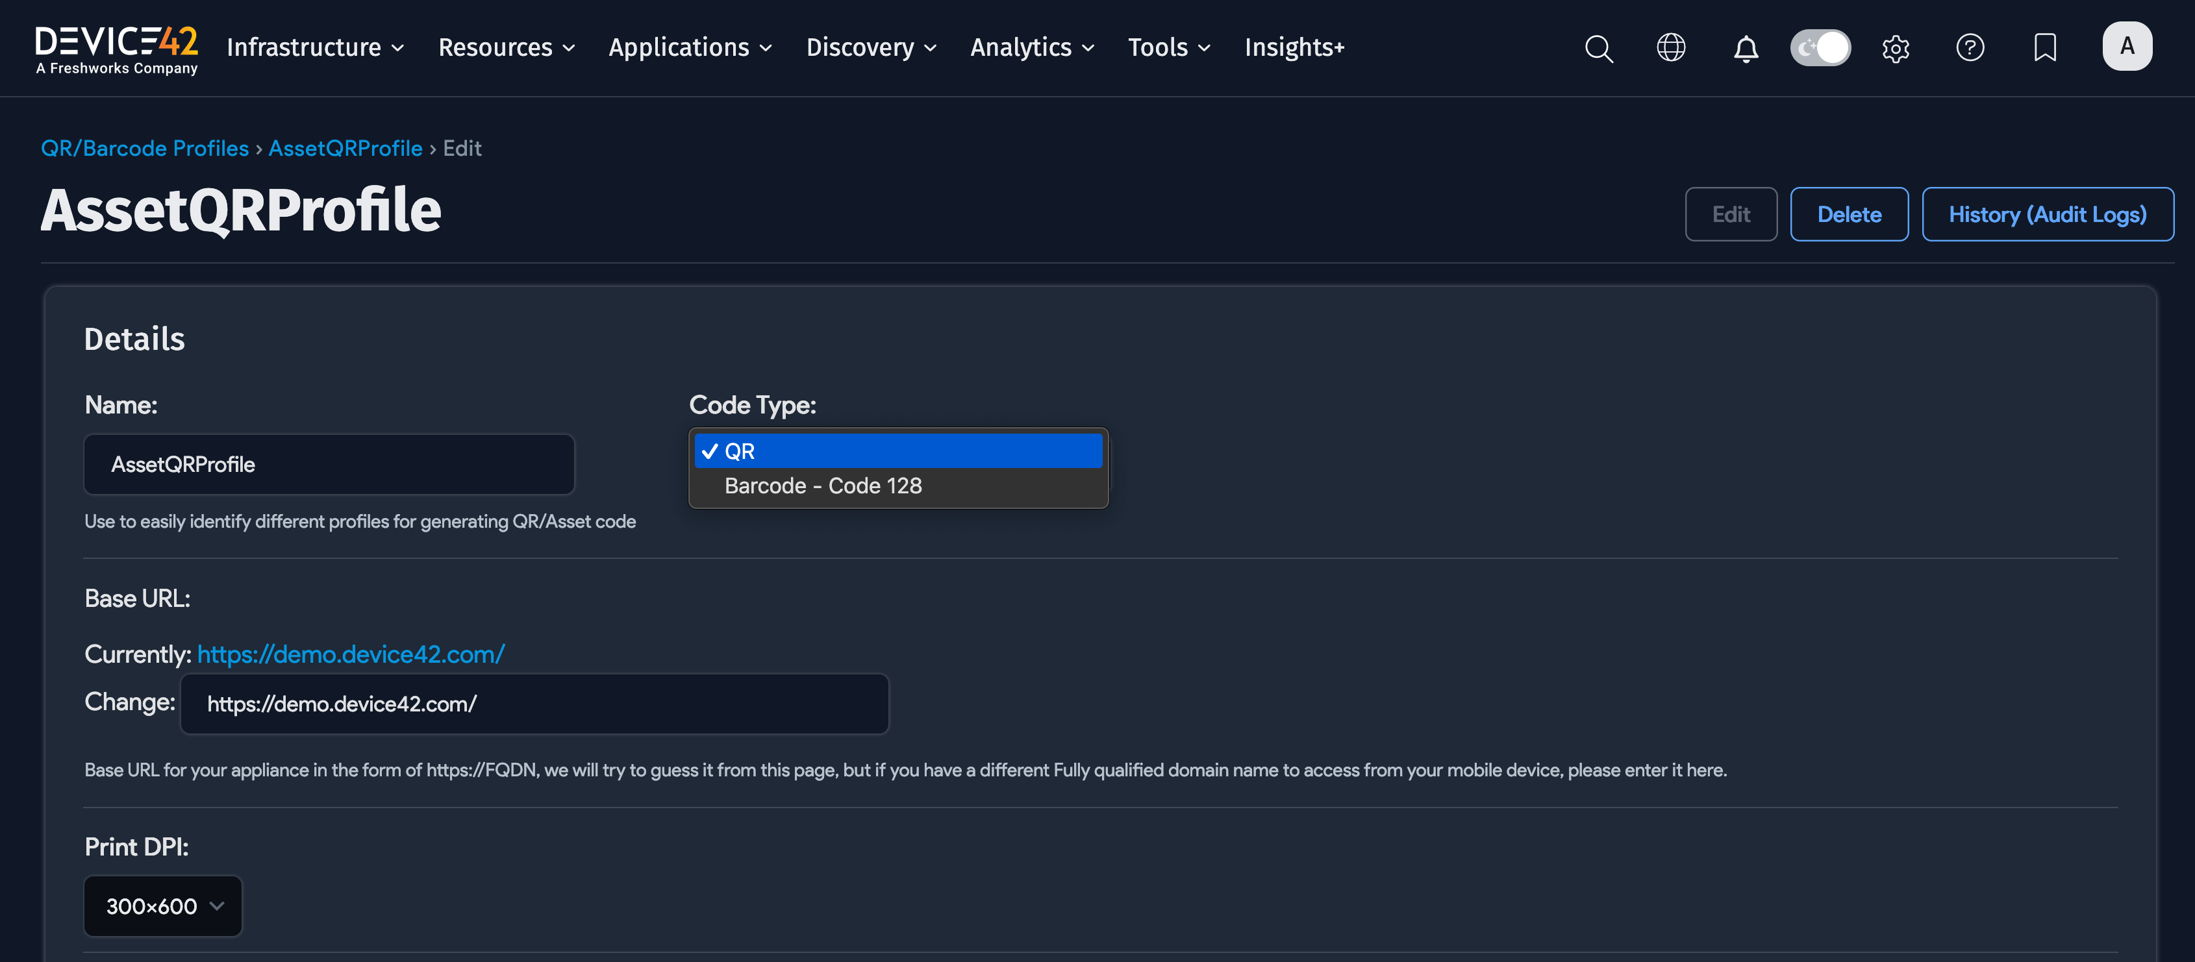Open the user avatar A menu

point(2127,46)
